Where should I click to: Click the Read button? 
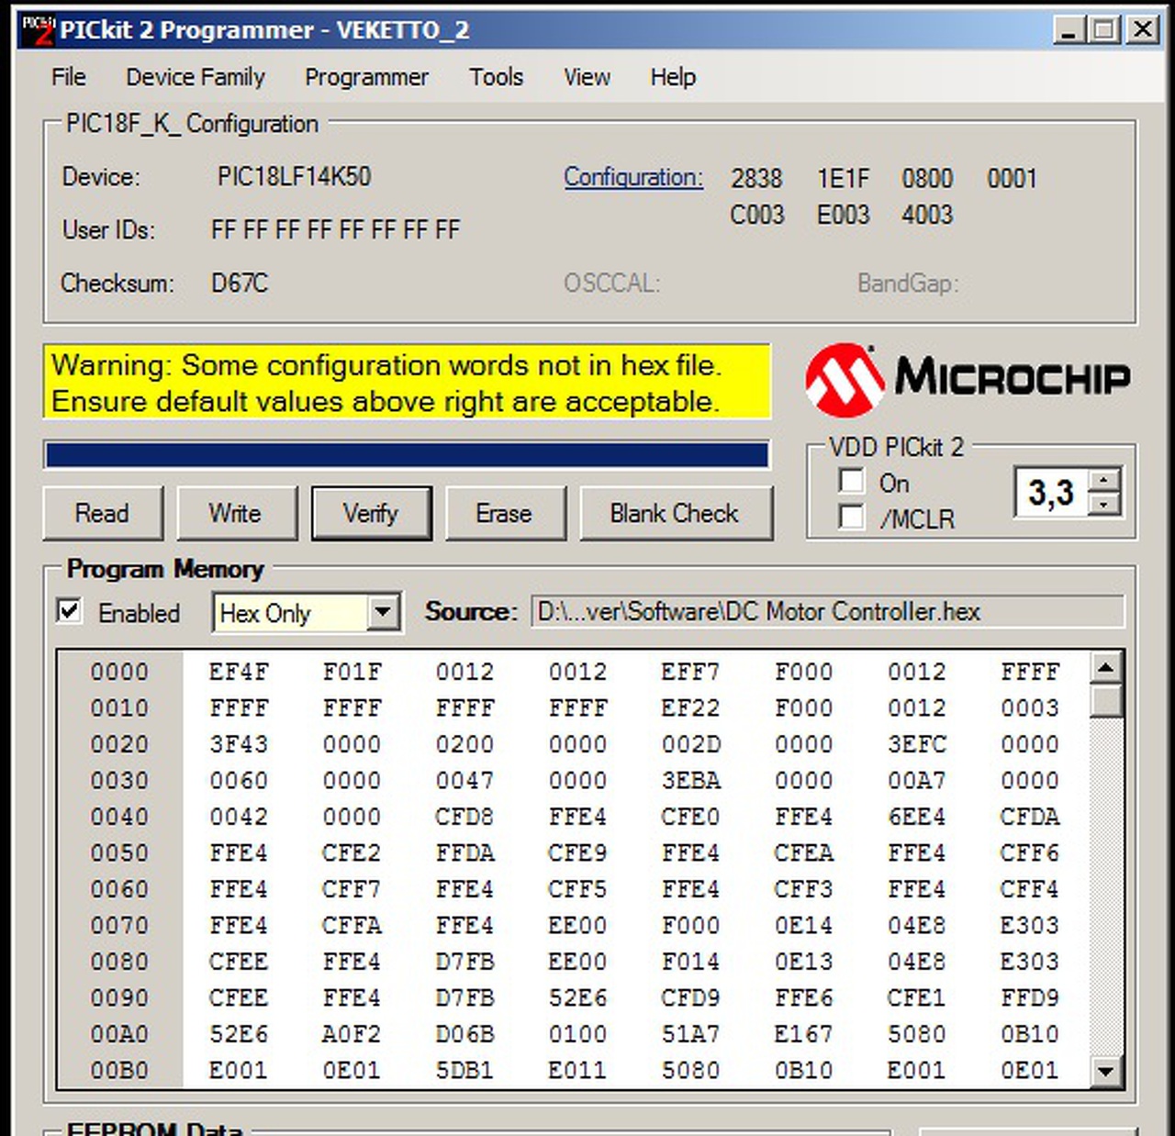[x=103, y=513]
